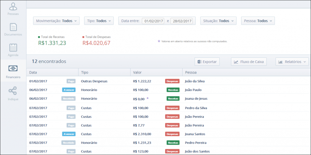Open the Agenda calendar icon
Viewport: 311px width, 155px height.
coord(13,48)
